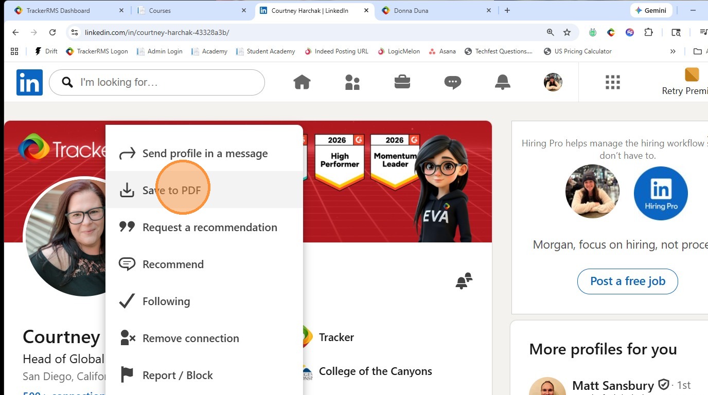Open the Jobs briefcase icon
Viewport: 708px width, 395px height.
pyautogui.click(x=402, y=82)
